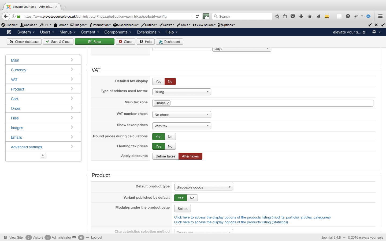Click the bookmarks list icon in browser toolbar

pos(285,16)
